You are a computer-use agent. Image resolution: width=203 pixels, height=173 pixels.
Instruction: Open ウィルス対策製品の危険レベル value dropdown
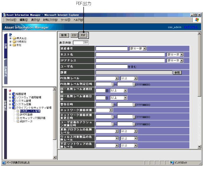107,138
